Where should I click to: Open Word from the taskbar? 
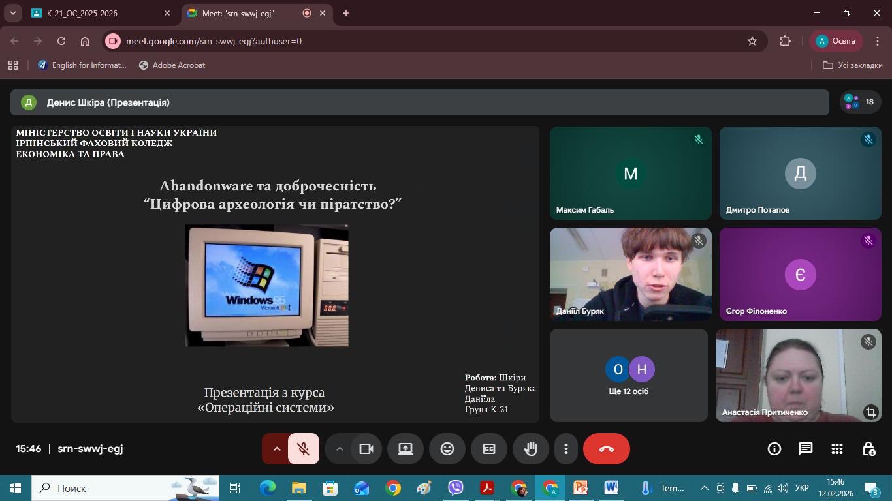[x=612, y=488]
